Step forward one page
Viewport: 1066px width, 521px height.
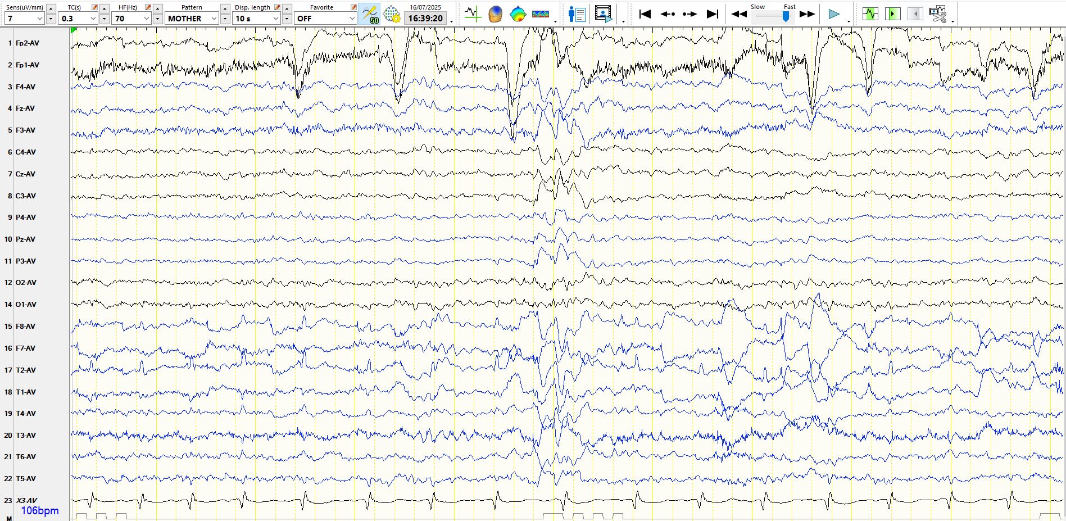click(x=690, y=14)
